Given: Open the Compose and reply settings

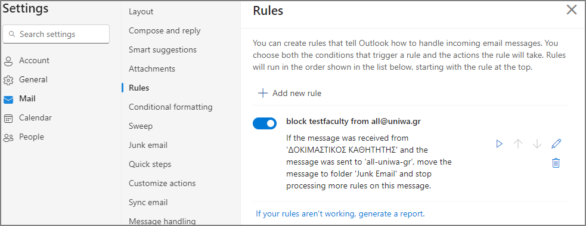Looking at the screenshot, I should point(165,30).
